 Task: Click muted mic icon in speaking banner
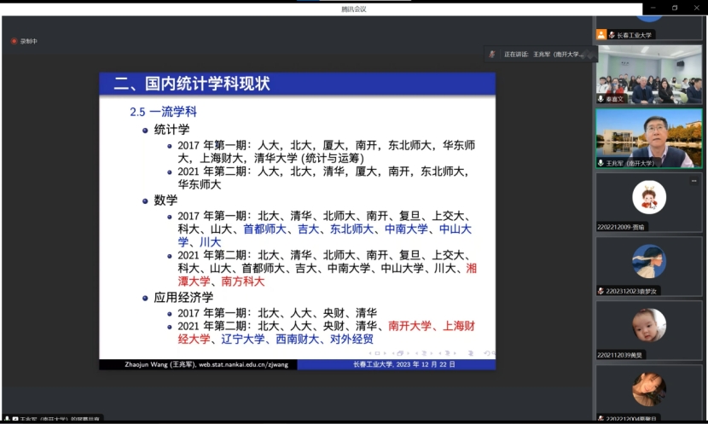[492, 54]
